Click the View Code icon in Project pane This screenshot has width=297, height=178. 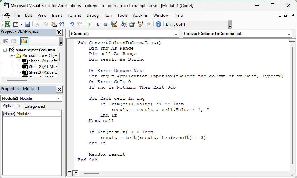point(6,41)
